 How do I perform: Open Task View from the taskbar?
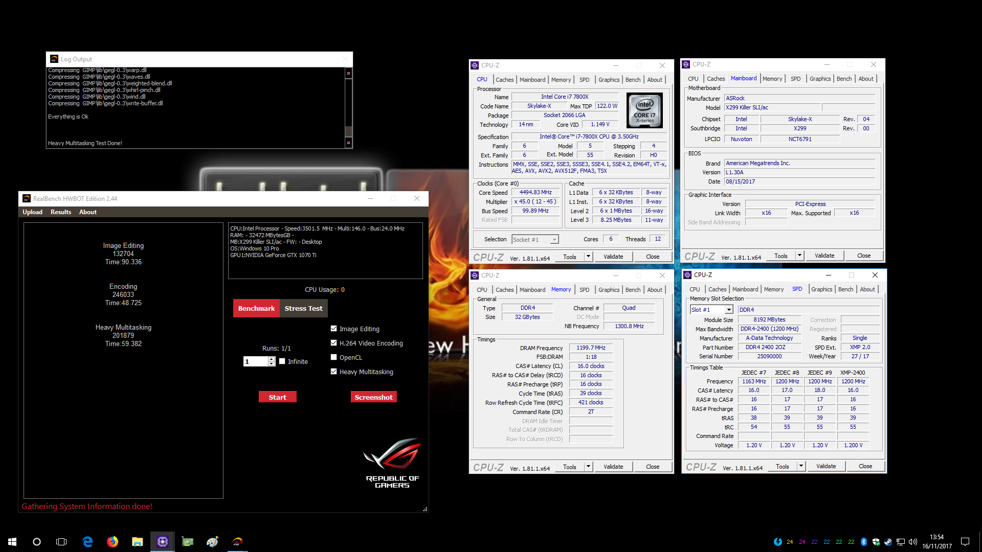click(61, 542)
